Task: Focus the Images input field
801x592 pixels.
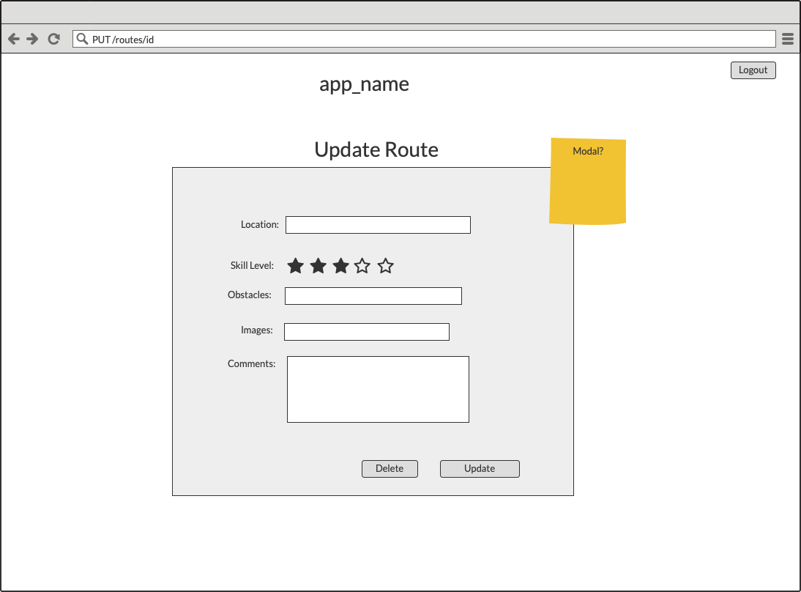Action: click(x=367, y=332)
